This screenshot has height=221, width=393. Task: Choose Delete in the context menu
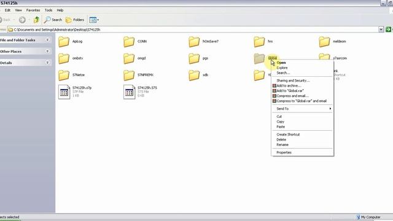click(302, 139)
